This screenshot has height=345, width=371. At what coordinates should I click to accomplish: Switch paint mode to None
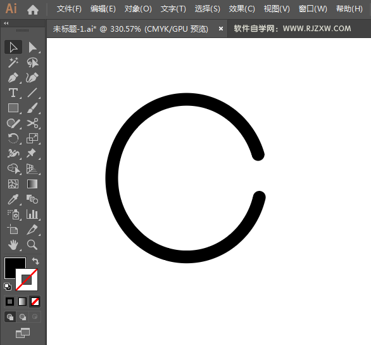click(x=35, y=302)
